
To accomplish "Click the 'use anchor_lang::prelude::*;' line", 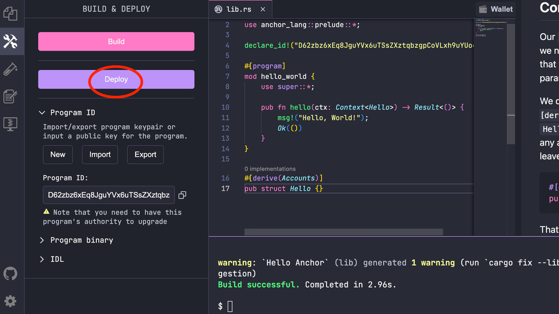I will tap(302, 25).
